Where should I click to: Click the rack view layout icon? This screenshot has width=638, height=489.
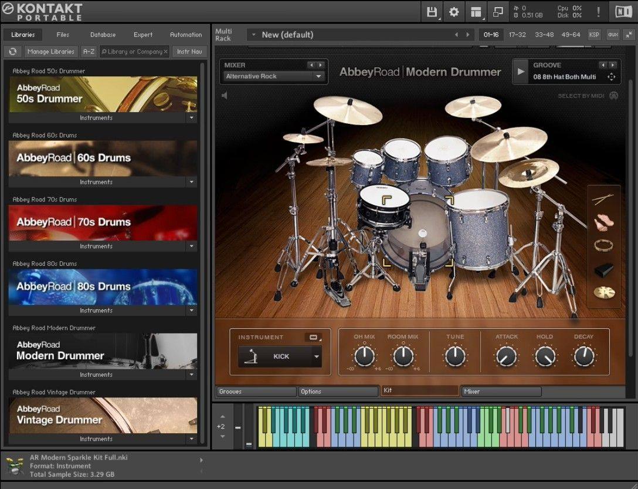click(476, 12)
